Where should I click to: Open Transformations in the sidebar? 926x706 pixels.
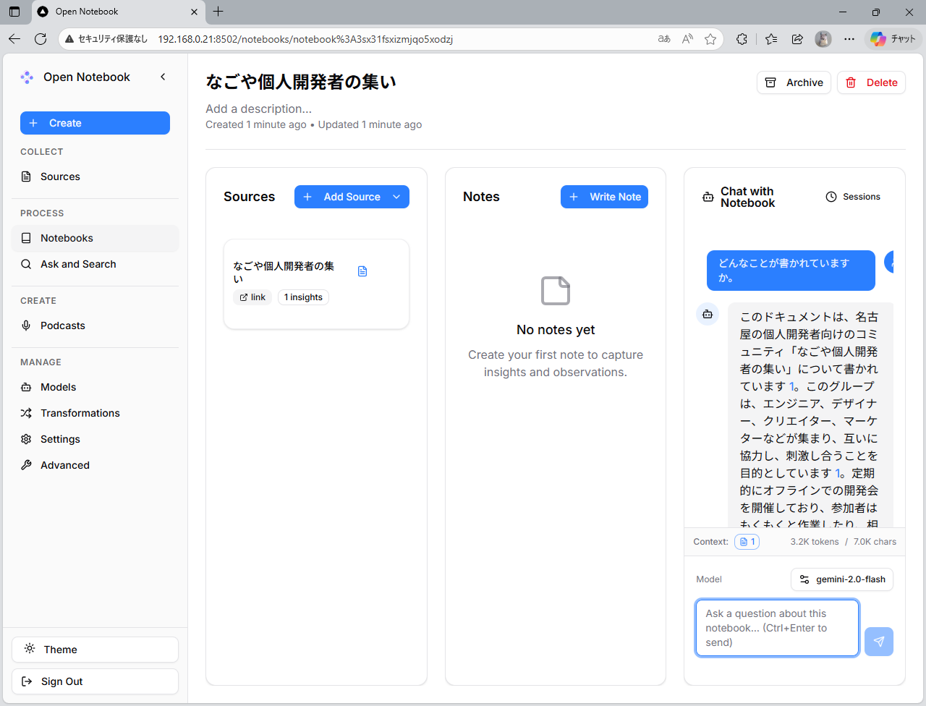pos(95,413)
